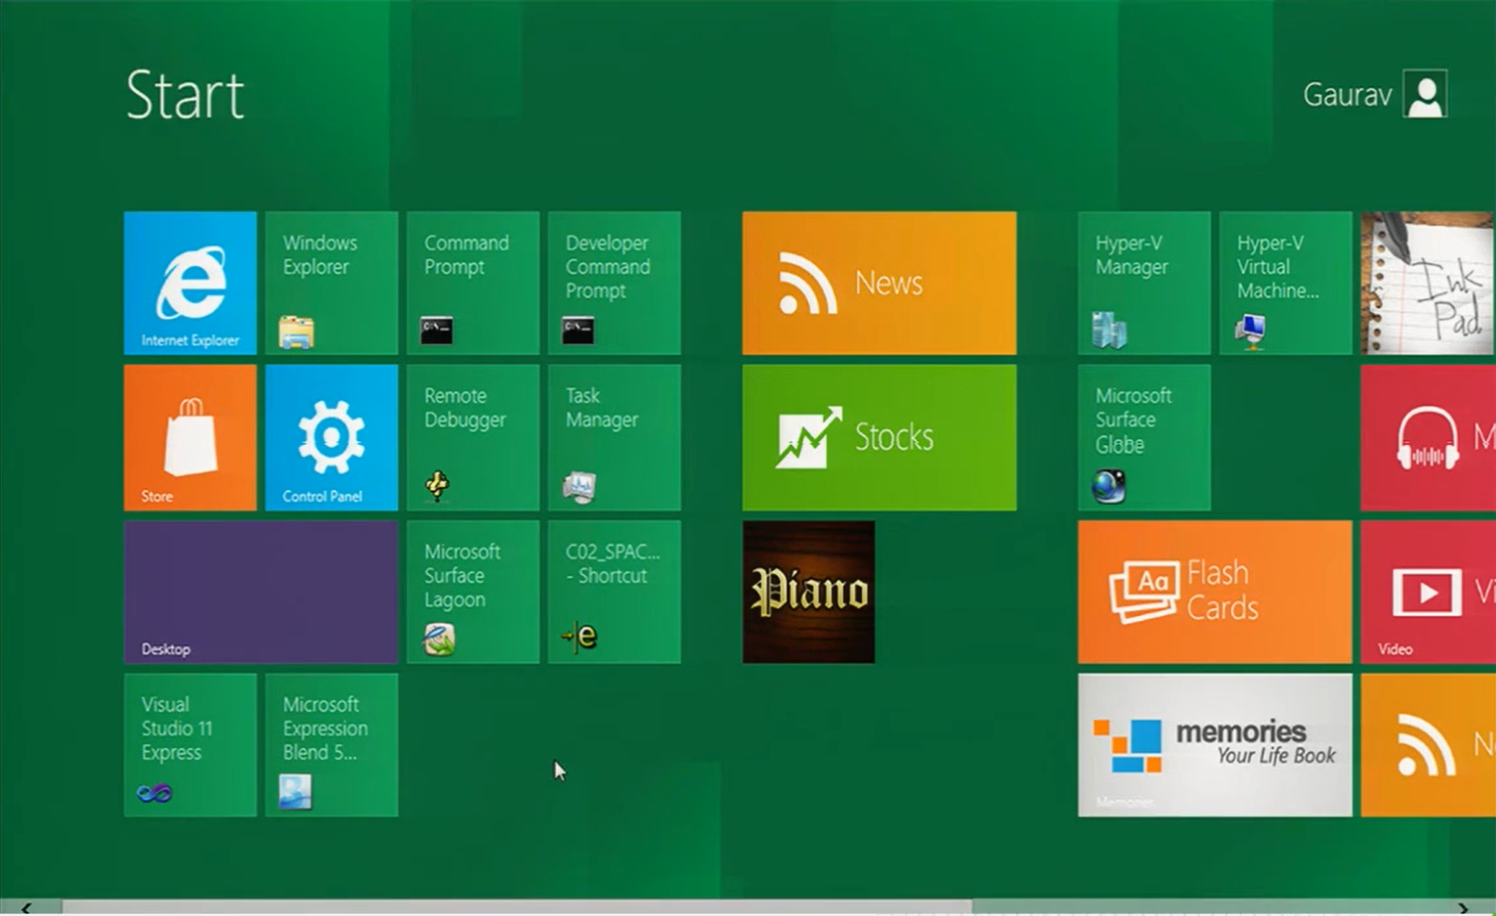The height and width of the screenshot is (916, 1496).
Task: Launch the Piano app tile
Action: pyautogui.click(x=809, y=592)
